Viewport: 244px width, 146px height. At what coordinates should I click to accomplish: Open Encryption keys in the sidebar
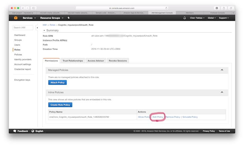click(x=22, y=80)
